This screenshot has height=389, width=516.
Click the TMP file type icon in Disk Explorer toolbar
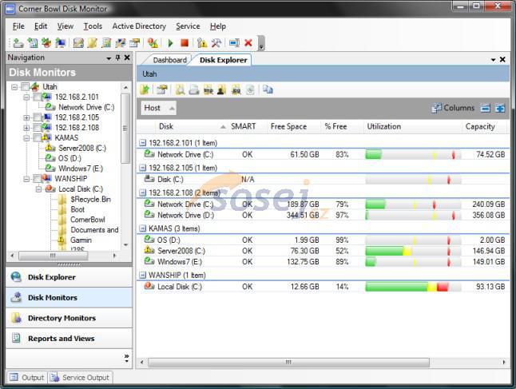(x=208, y=89)
